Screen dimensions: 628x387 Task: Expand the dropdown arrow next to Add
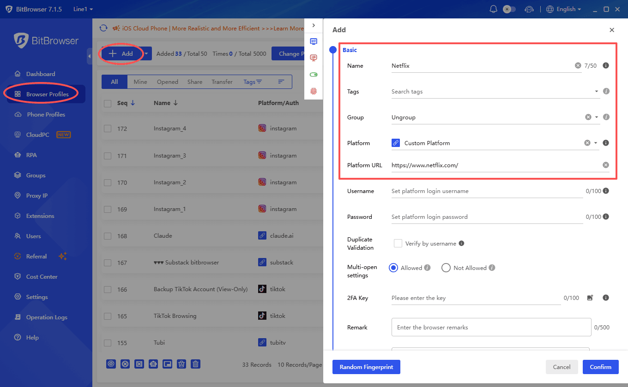click(146, 54)
